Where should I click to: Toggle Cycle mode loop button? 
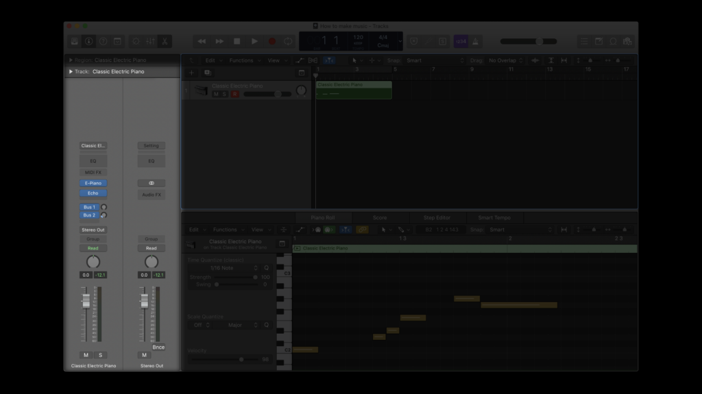(x=289, y=41)
